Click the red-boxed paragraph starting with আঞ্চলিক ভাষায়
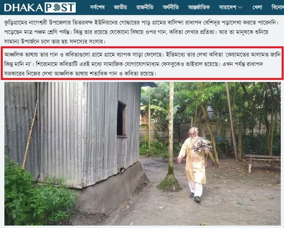 tap(142, 64)
